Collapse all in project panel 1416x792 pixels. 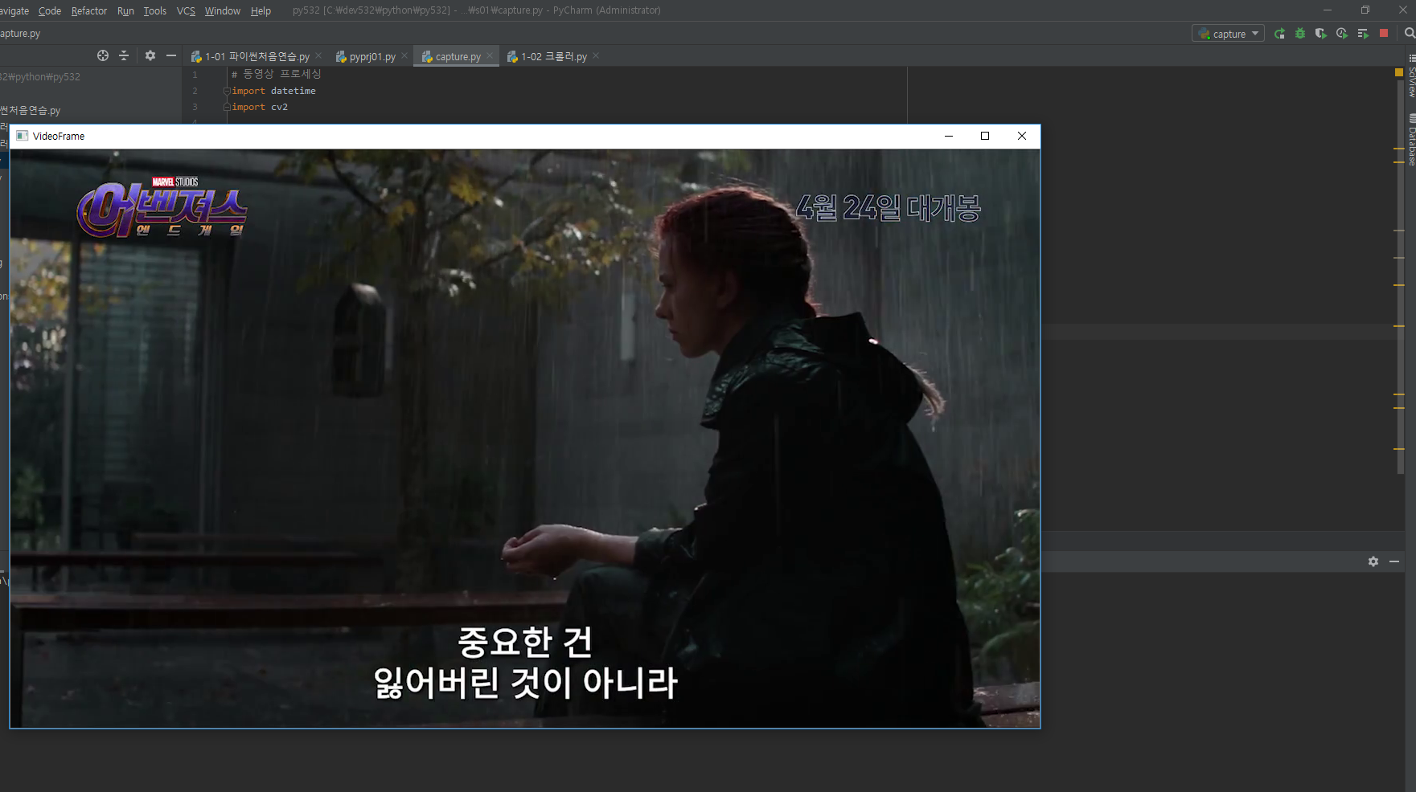[x=124, y=55]
